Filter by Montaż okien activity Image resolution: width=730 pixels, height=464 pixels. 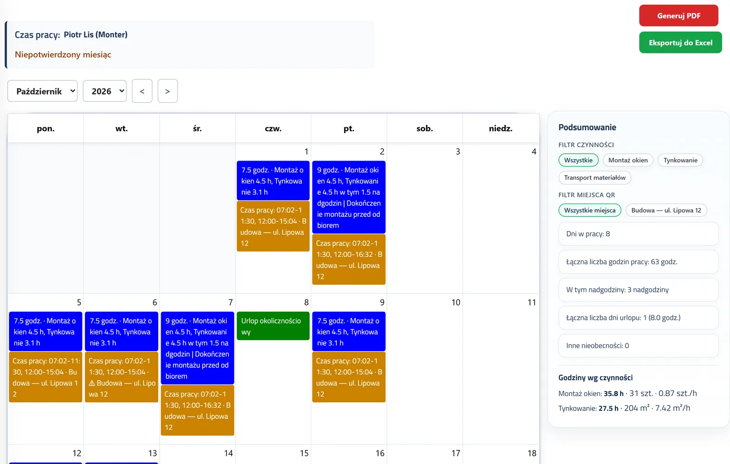point(628,160)
